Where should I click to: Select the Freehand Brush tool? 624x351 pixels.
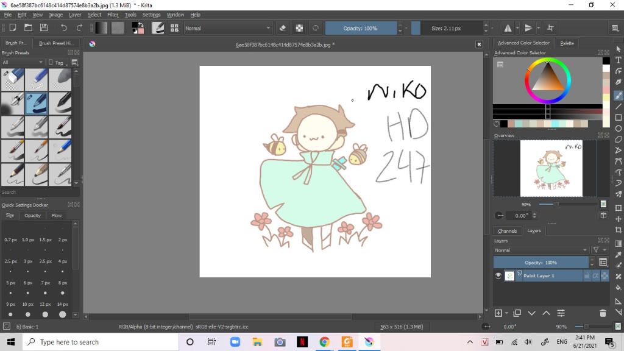click(x=618, y=96)
